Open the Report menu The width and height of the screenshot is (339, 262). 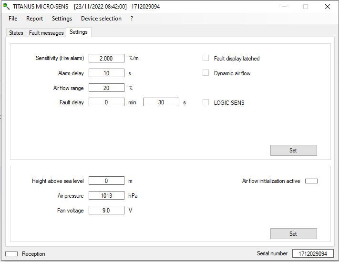[x=35, y=19]
